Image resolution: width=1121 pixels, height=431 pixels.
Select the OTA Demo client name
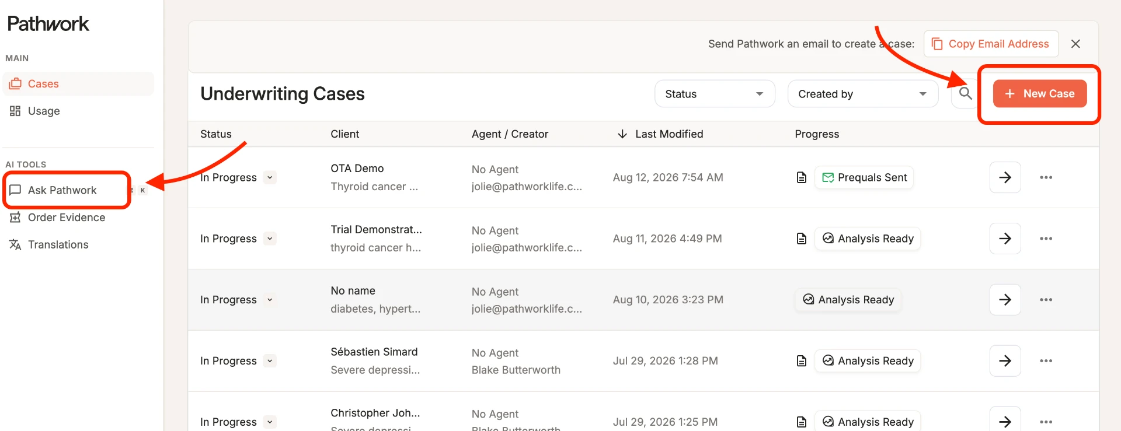coord(357,169)
